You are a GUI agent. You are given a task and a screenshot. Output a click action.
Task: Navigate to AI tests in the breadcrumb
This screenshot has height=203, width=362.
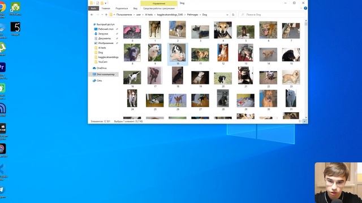(x=149, y=15)
